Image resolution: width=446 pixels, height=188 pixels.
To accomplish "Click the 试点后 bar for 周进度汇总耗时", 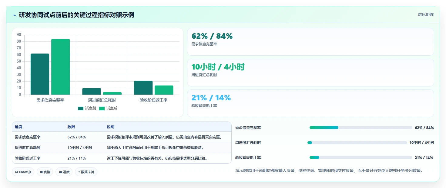I will point(112,93).
